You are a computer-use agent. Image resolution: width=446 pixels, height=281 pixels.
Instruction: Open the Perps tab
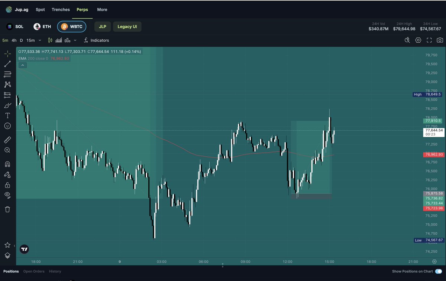pos(82,10)
